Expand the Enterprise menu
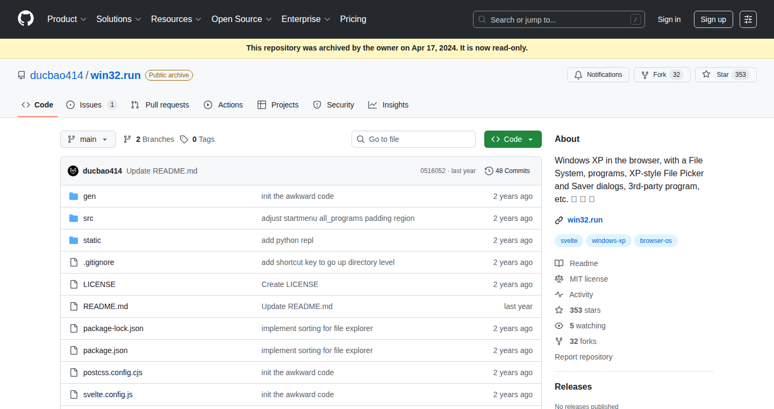This screenshot has height=409, width=774. click(306, 19)
